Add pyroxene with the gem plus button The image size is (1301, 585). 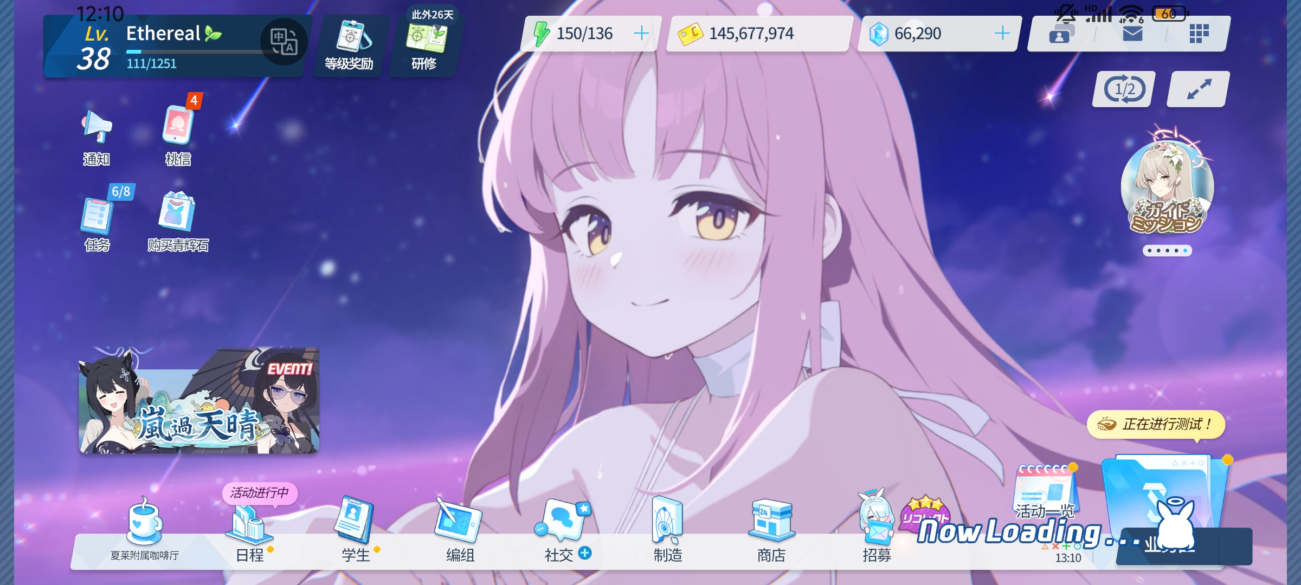(1002, 34)
